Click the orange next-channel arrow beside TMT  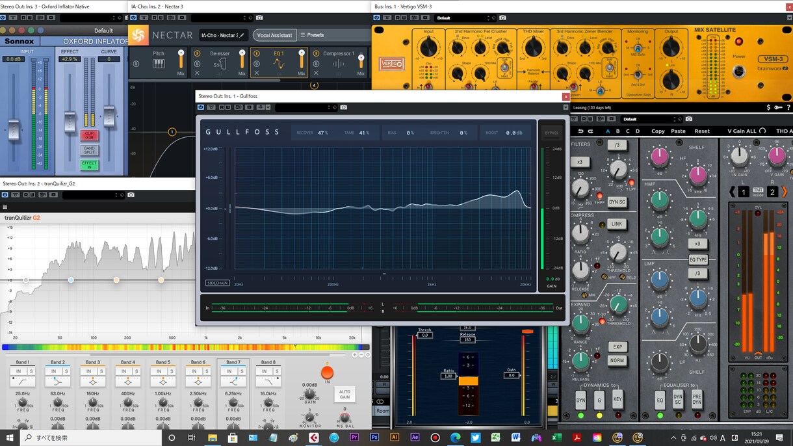click(x=784, y=192)
